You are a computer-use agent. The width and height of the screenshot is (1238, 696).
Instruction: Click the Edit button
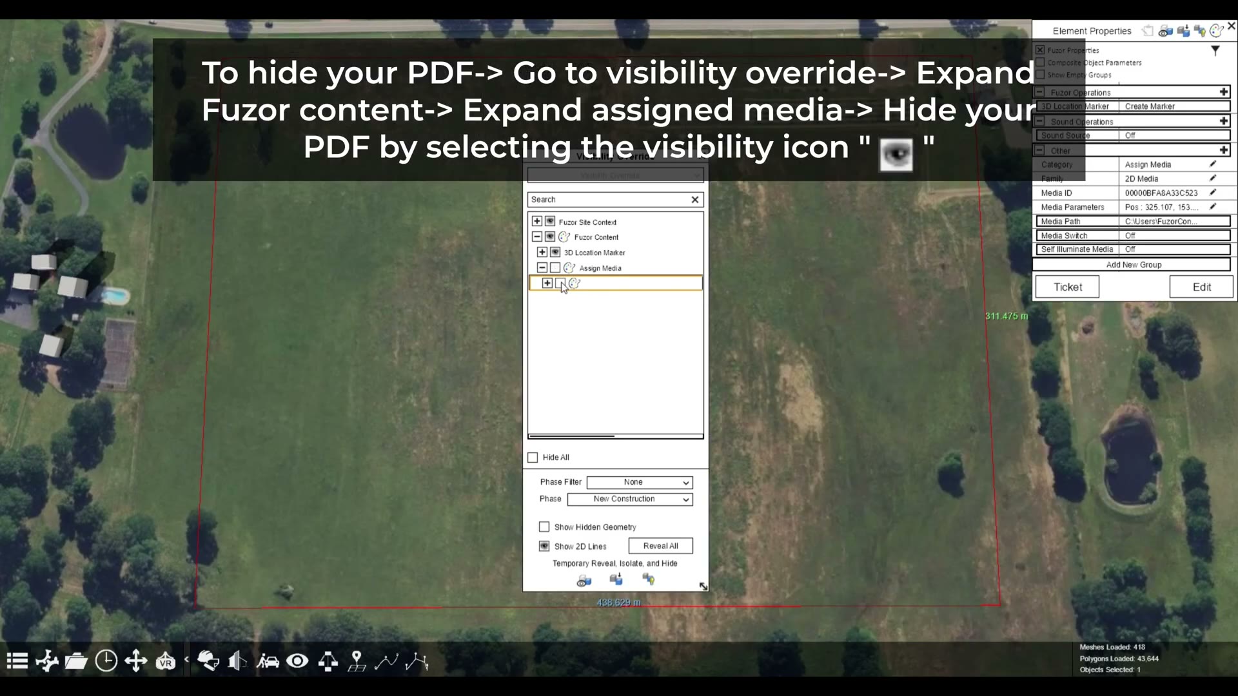pos(1201,287)
